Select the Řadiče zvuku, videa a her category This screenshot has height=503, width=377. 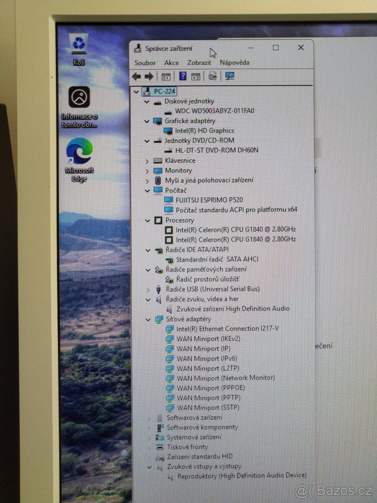click(202, 299)
